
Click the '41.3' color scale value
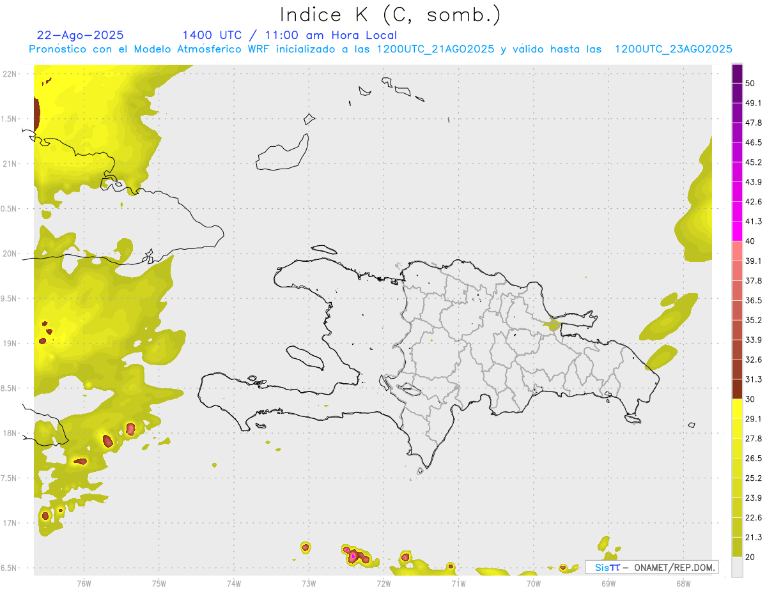(x=754, y=222)
